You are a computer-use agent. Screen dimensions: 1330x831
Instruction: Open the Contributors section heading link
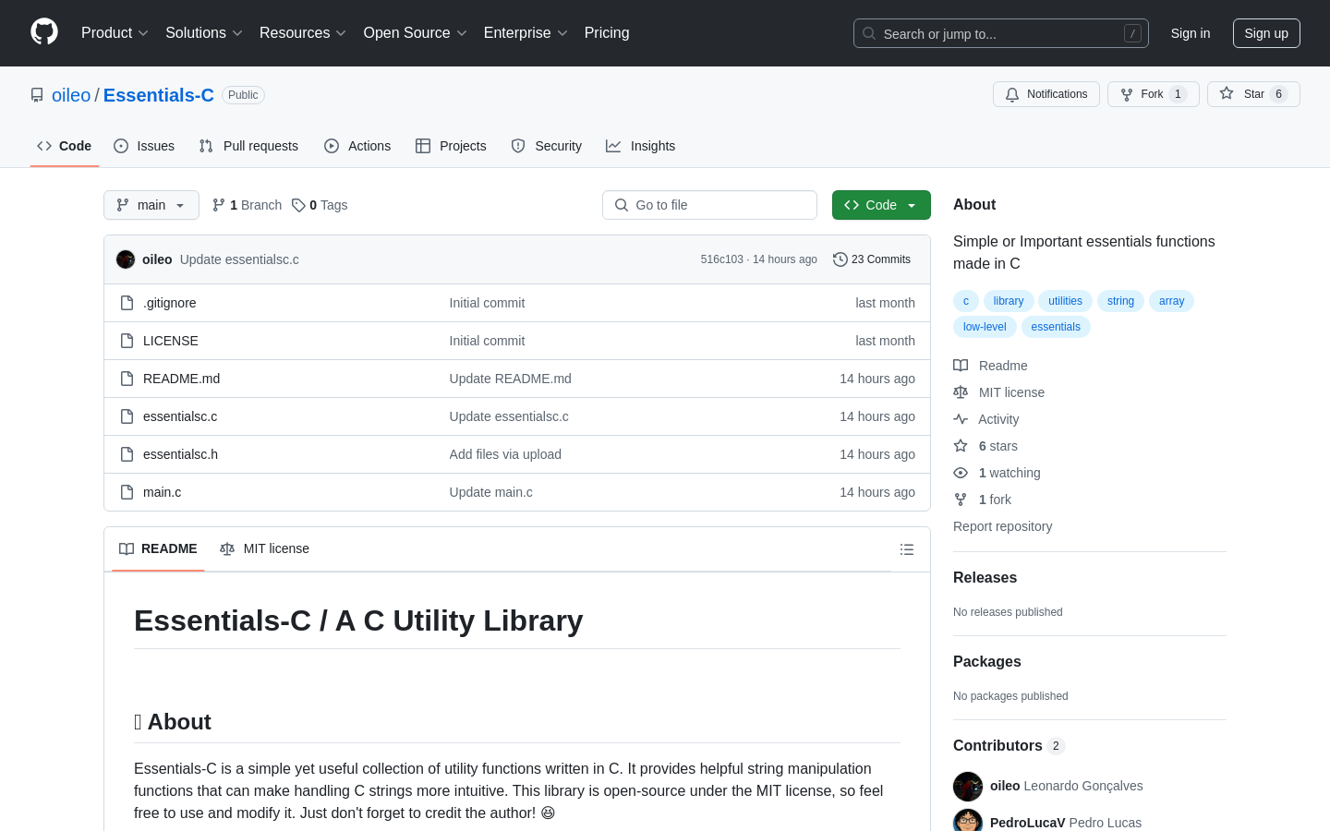(1009, 746)
